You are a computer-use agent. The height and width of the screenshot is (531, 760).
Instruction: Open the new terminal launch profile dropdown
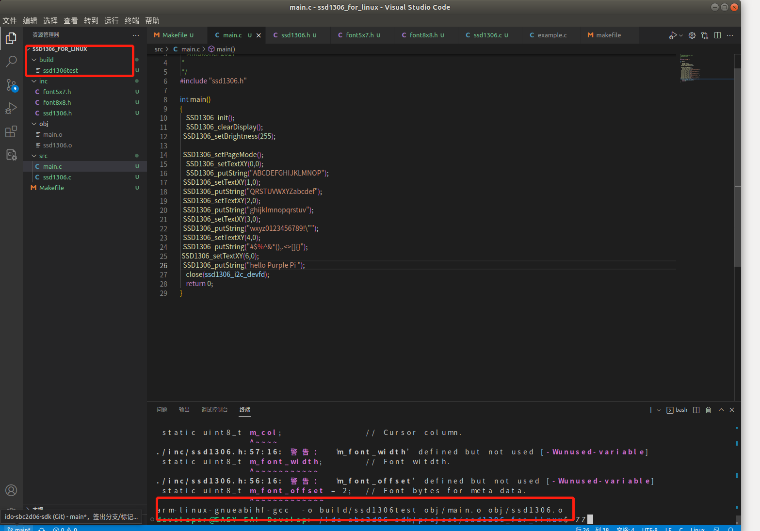click(659, 410)
